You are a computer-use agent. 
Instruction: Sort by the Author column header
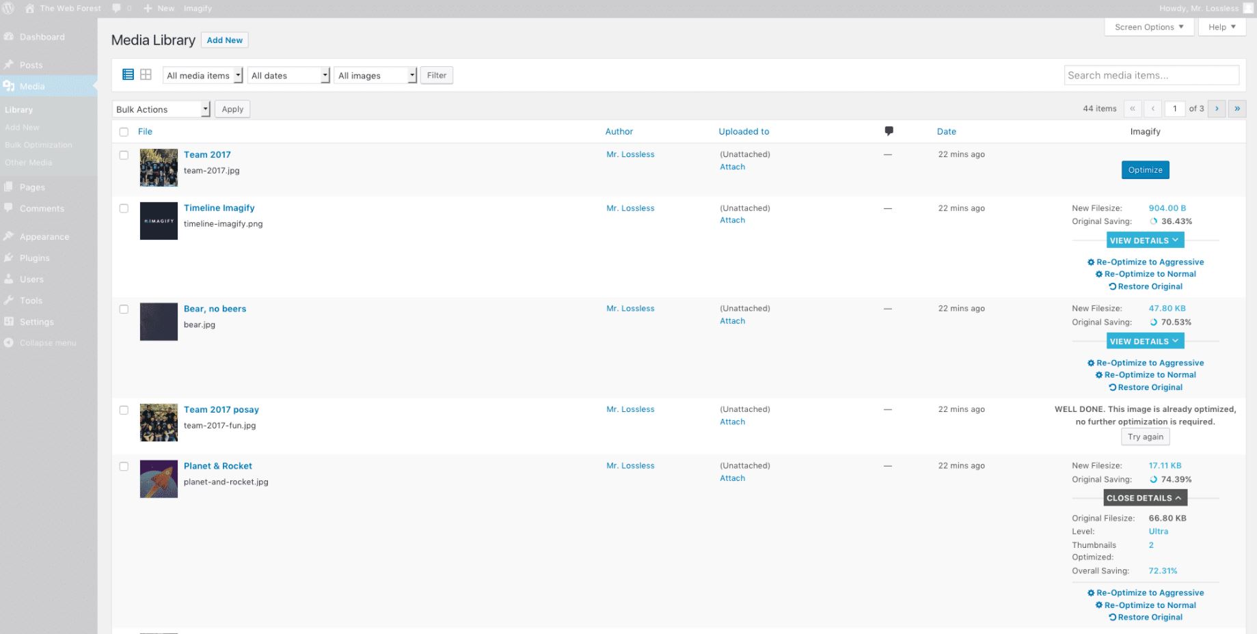tap(619, 131)
